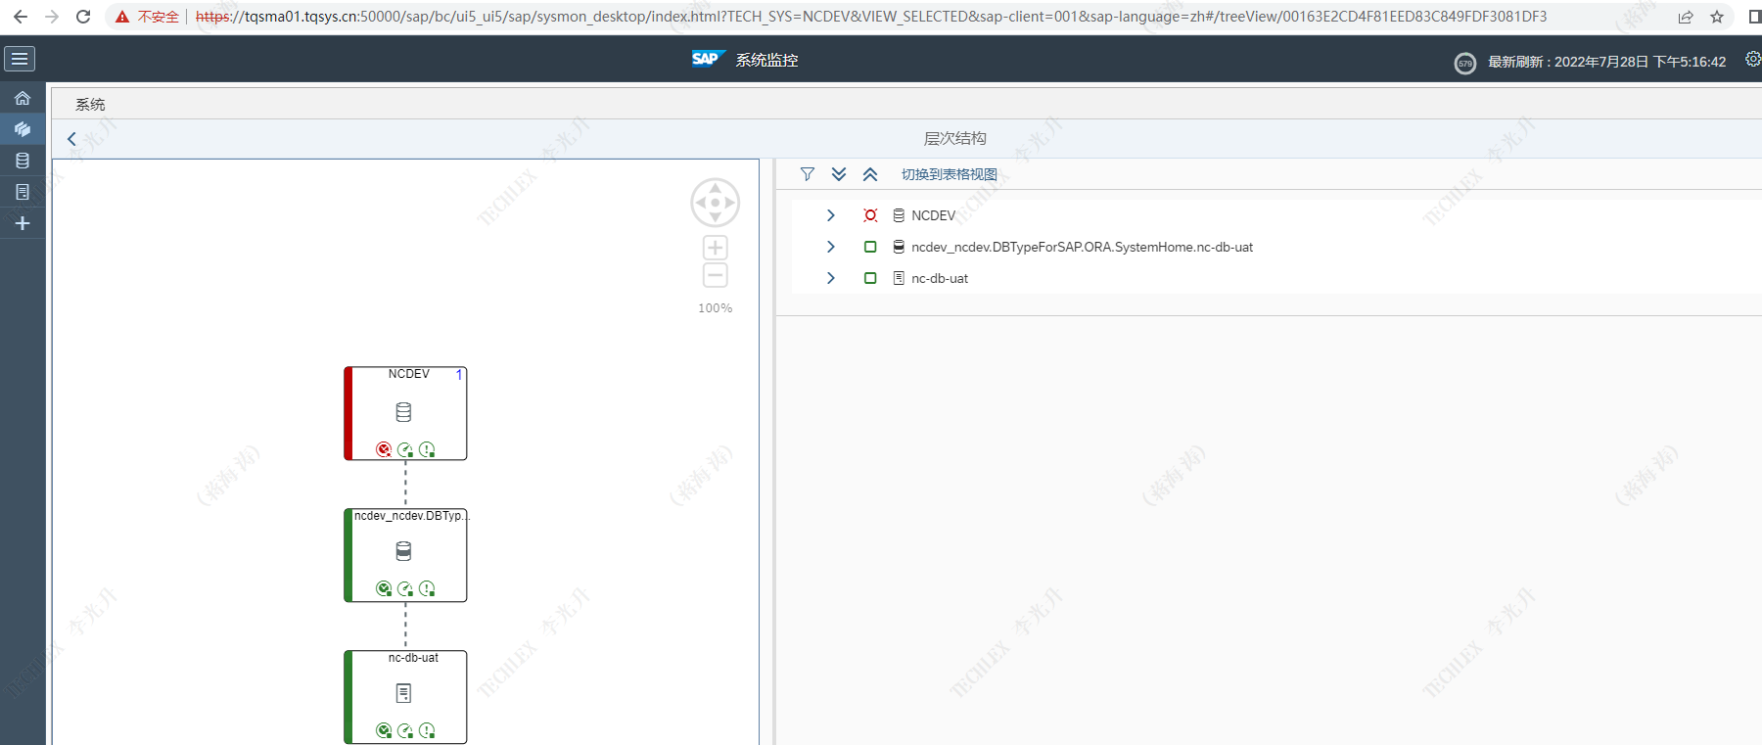Click host icon inside nc-db-uat node
Screen dimensions: 1762x745
click(403, 693)
